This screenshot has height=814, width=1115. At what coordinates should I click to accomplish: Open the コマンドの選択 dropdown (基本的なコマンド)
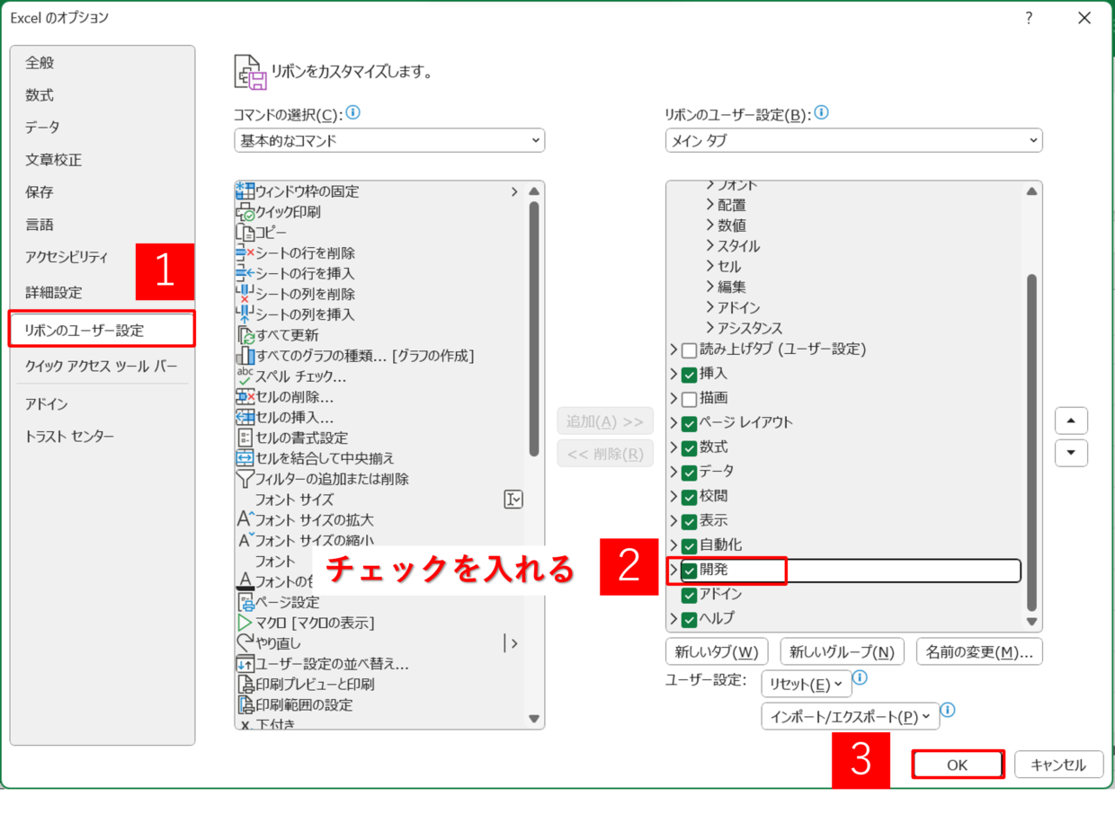[x=389, y=140]
